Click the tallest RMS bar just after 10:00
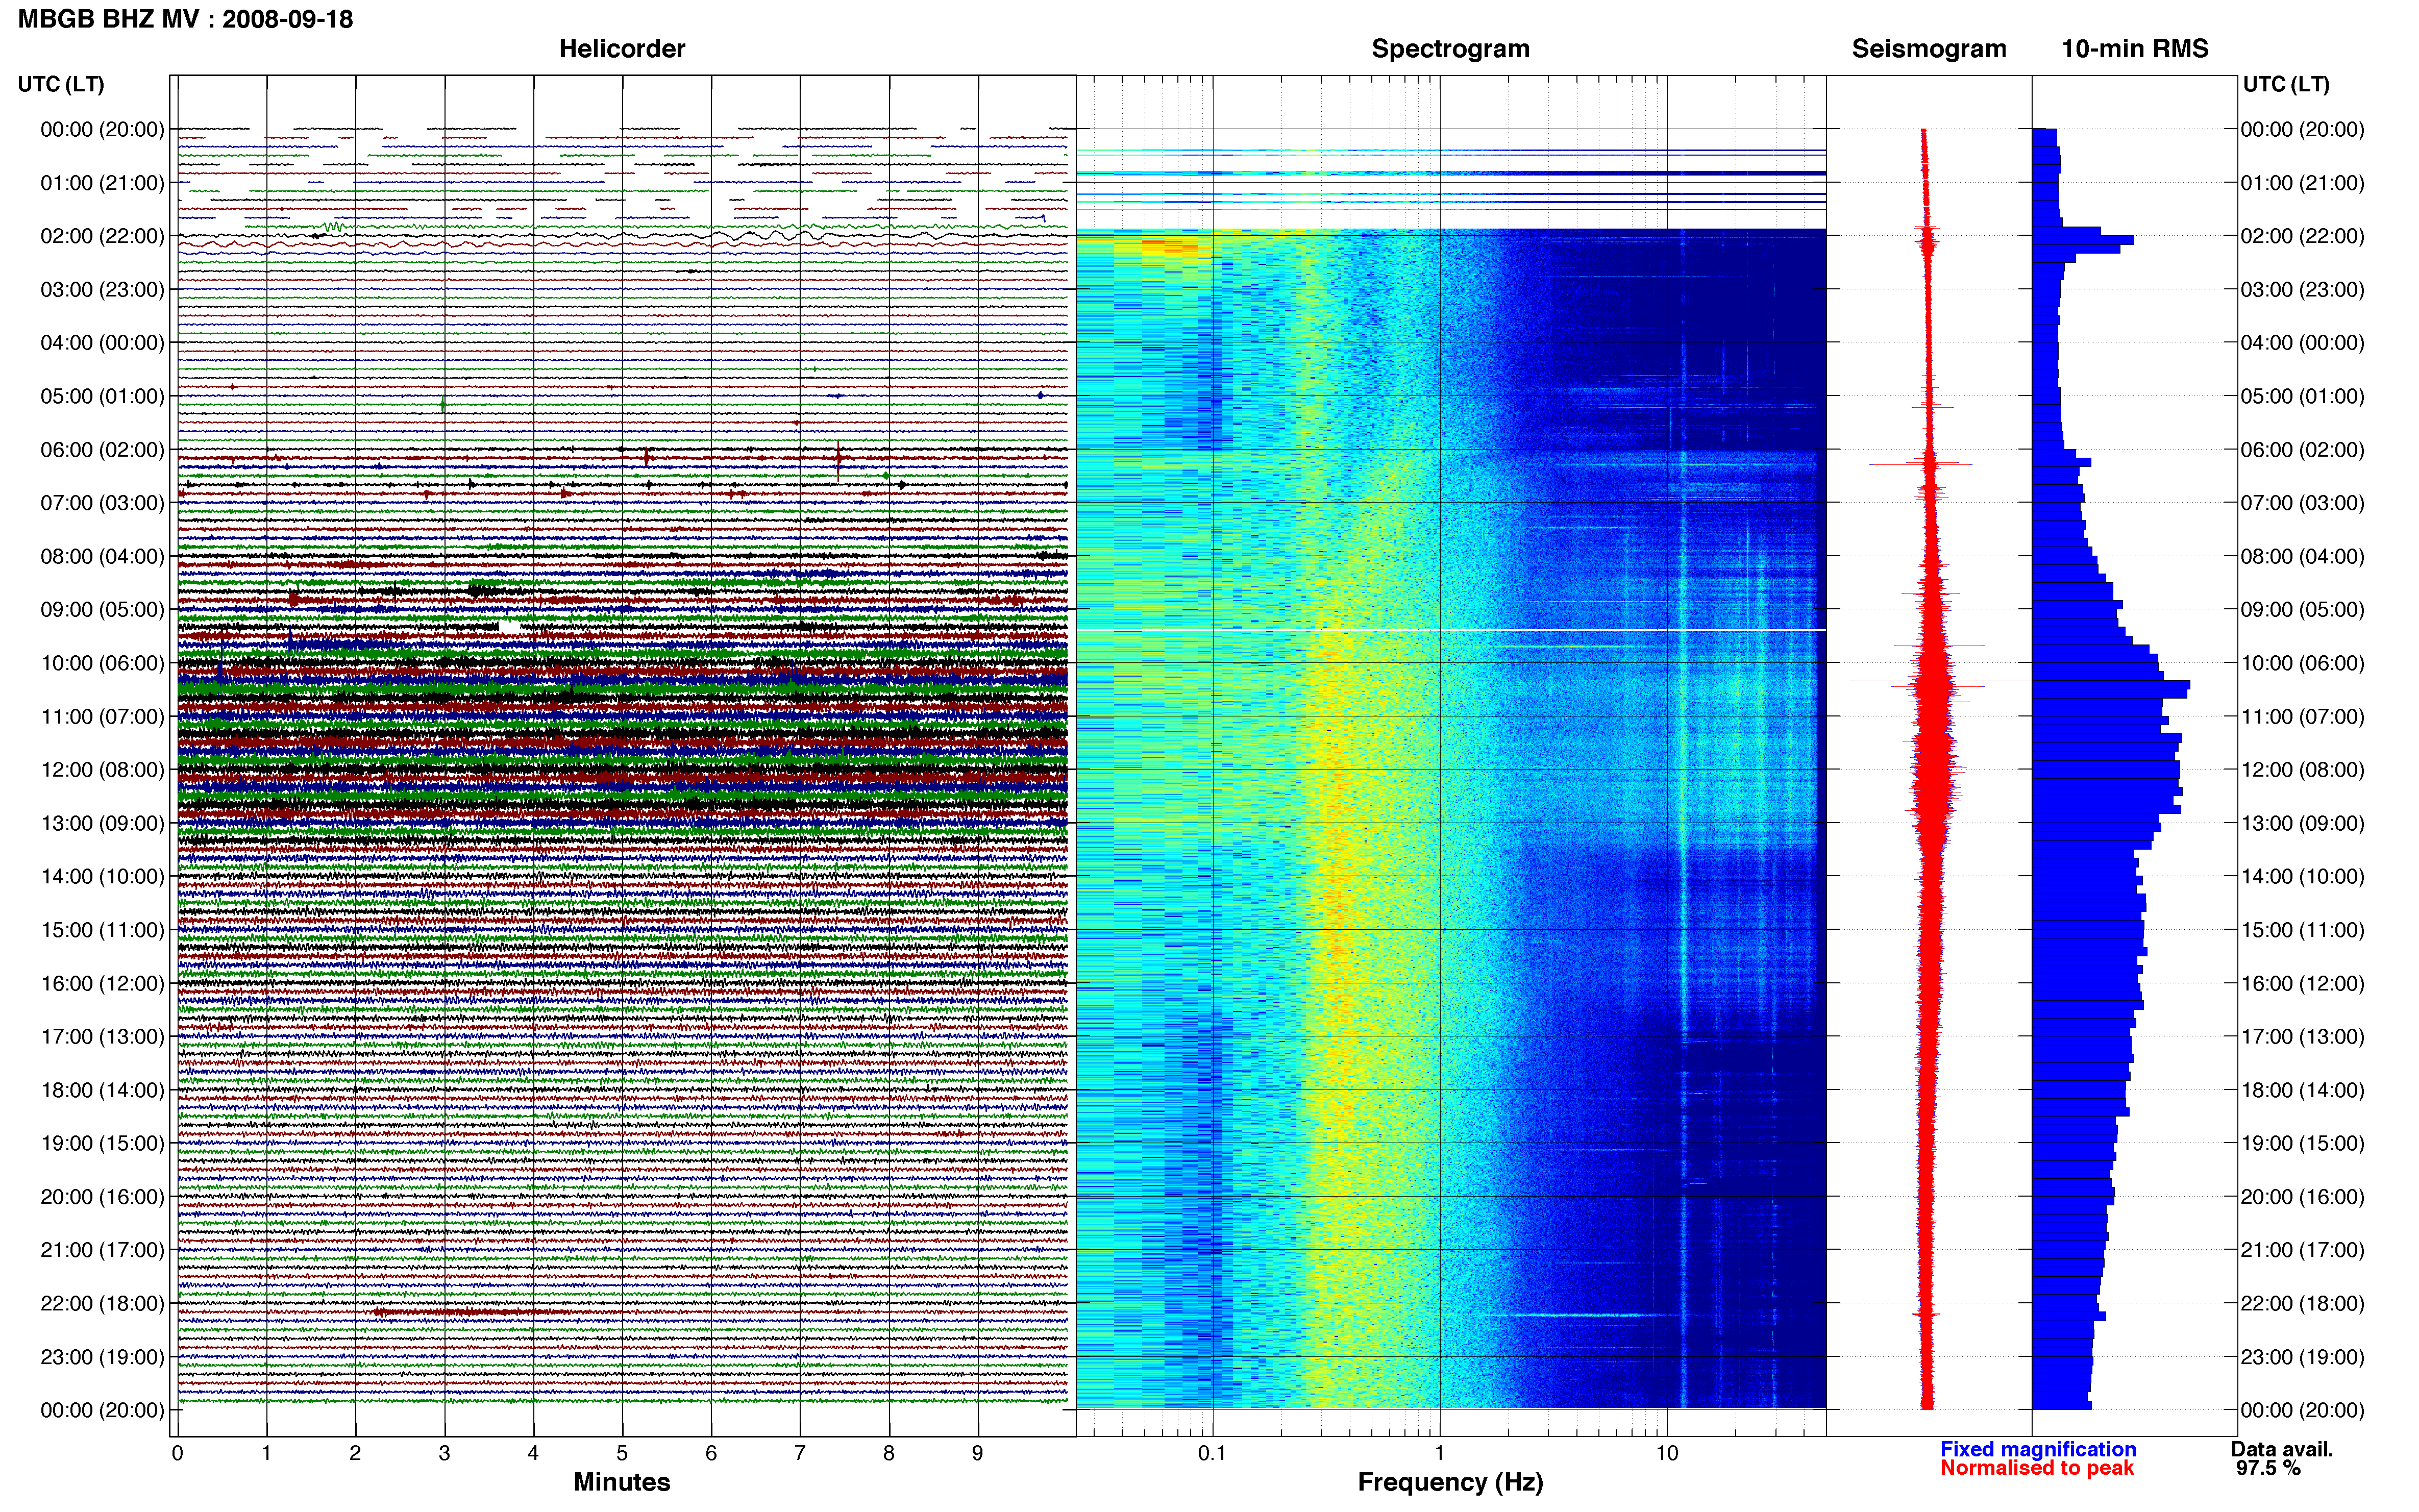This screenshot has height=1512, width=2419. point(2111,686)
